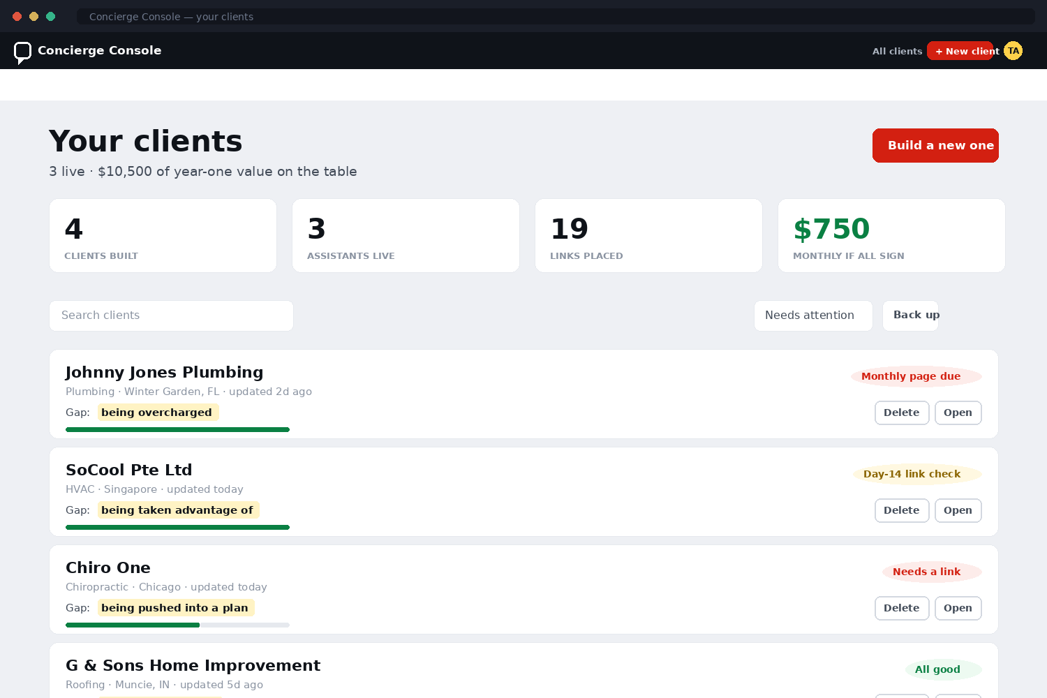Click the Concierge Console brand name
This screenshot has height=698, width=1047.
[x=100, y=50]
